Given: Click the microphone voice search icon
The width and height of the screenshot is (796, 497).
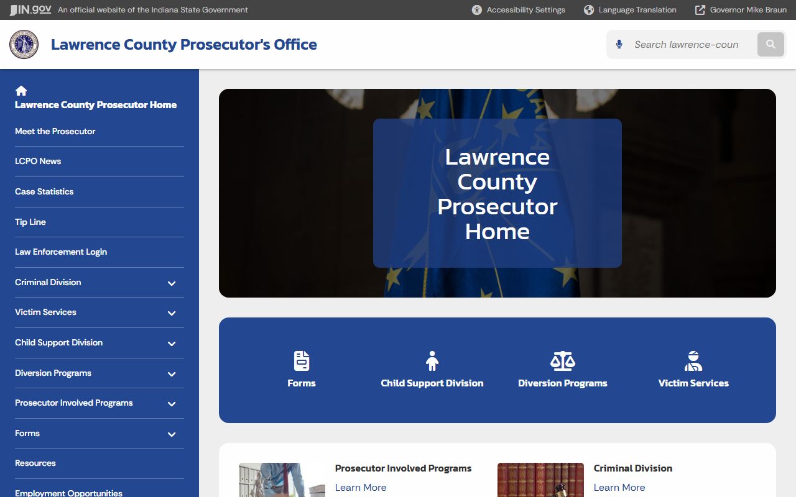Looking at the screenshot, I should point(619,45).
